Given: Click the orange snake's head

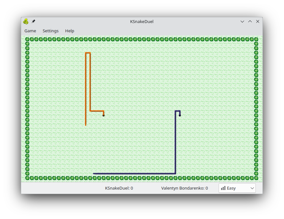Looking at the screenshot, I should (x=104, y=115).
